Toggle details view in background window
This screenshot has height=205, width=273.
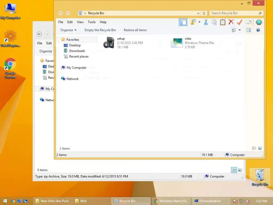tap(234, 170)
